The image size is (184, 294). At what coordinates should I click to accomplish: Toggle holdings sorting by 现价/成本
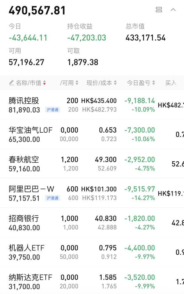point(100,82)
